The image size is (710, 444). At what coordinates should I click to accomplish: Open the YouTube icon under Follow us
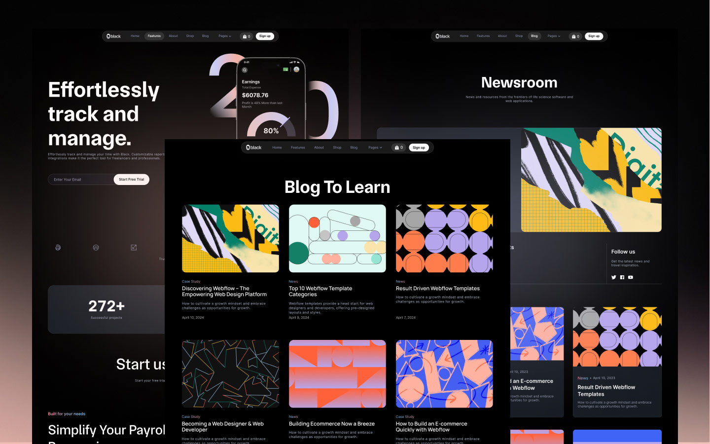(631, 277)
